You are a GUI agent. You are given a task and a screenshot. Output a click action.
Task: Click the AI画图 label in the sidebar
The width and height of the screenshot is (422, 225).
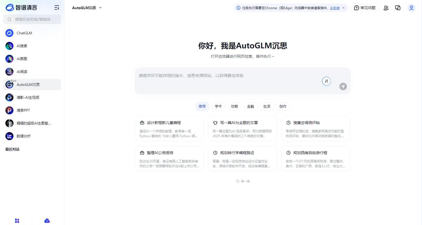(x=22, y=59)
